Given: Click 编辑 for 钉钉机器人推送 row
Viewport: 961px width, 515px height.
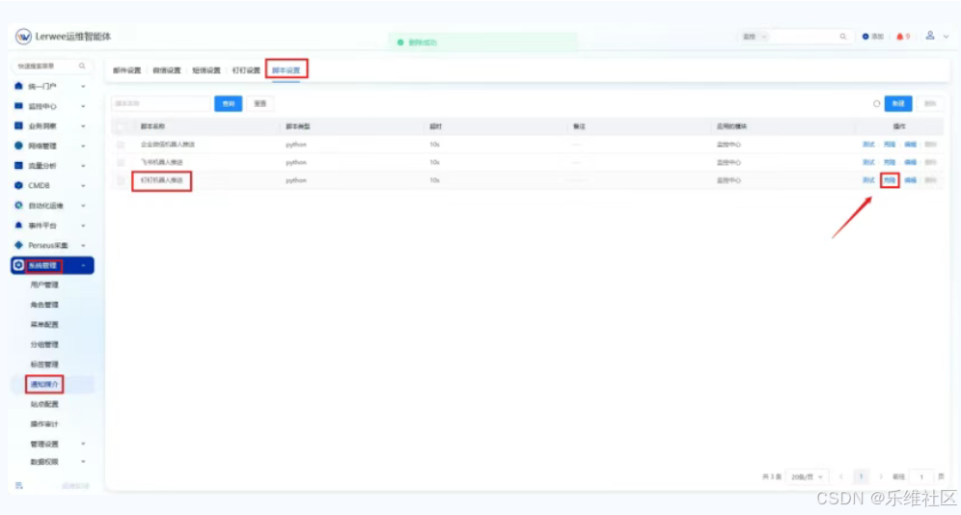Looking at the screenshot, I should click(911, 180).
